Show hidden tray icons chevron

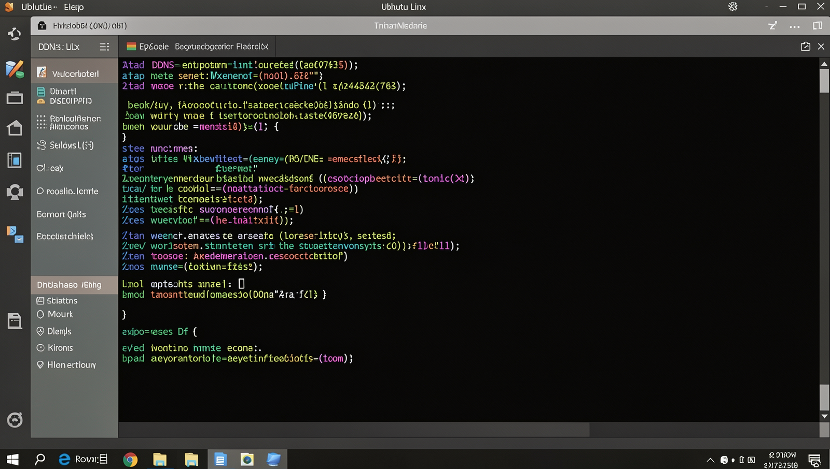710,460
